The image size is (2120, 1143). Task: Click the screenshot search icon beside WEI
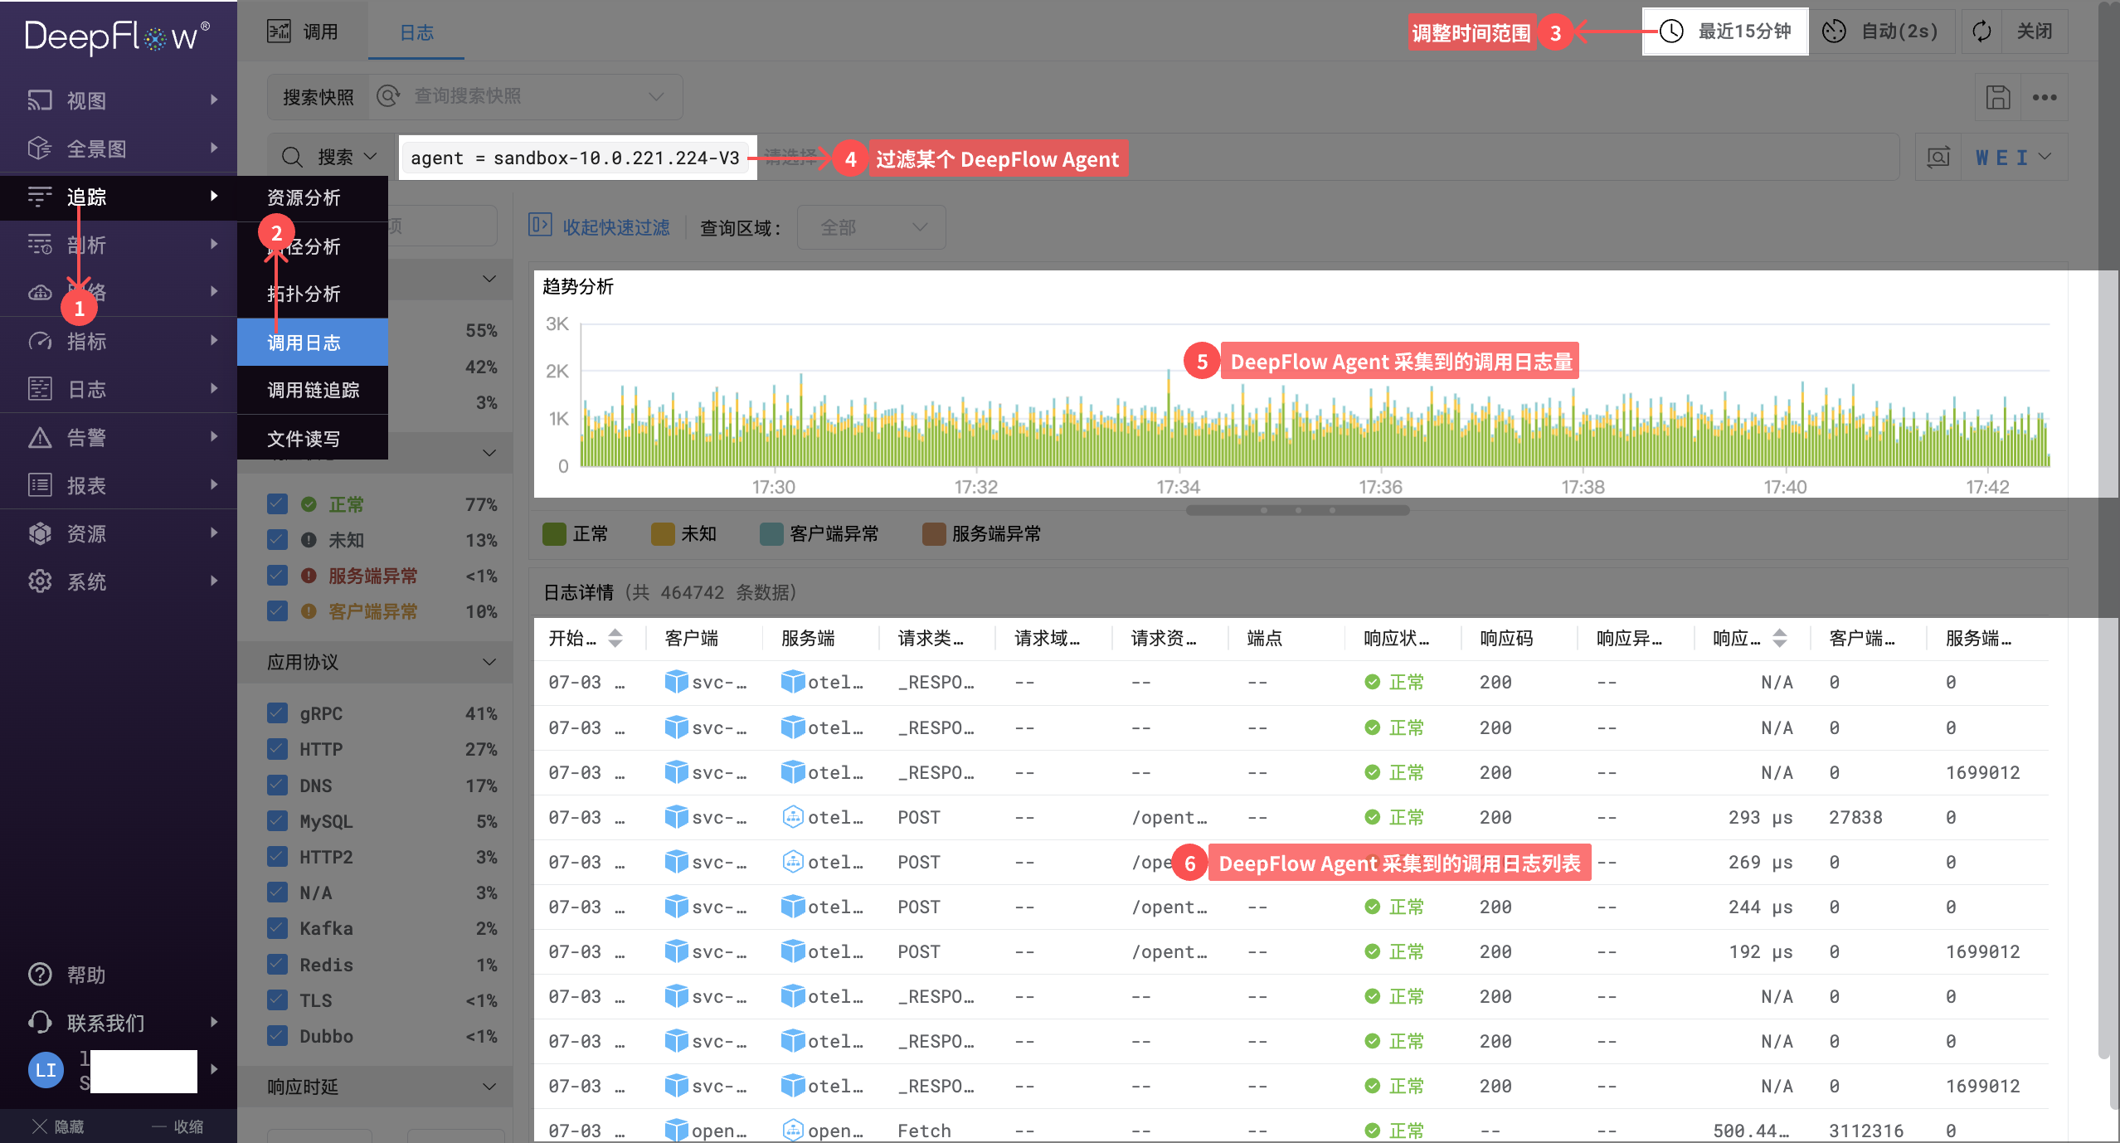click(x=1938, y=157)
